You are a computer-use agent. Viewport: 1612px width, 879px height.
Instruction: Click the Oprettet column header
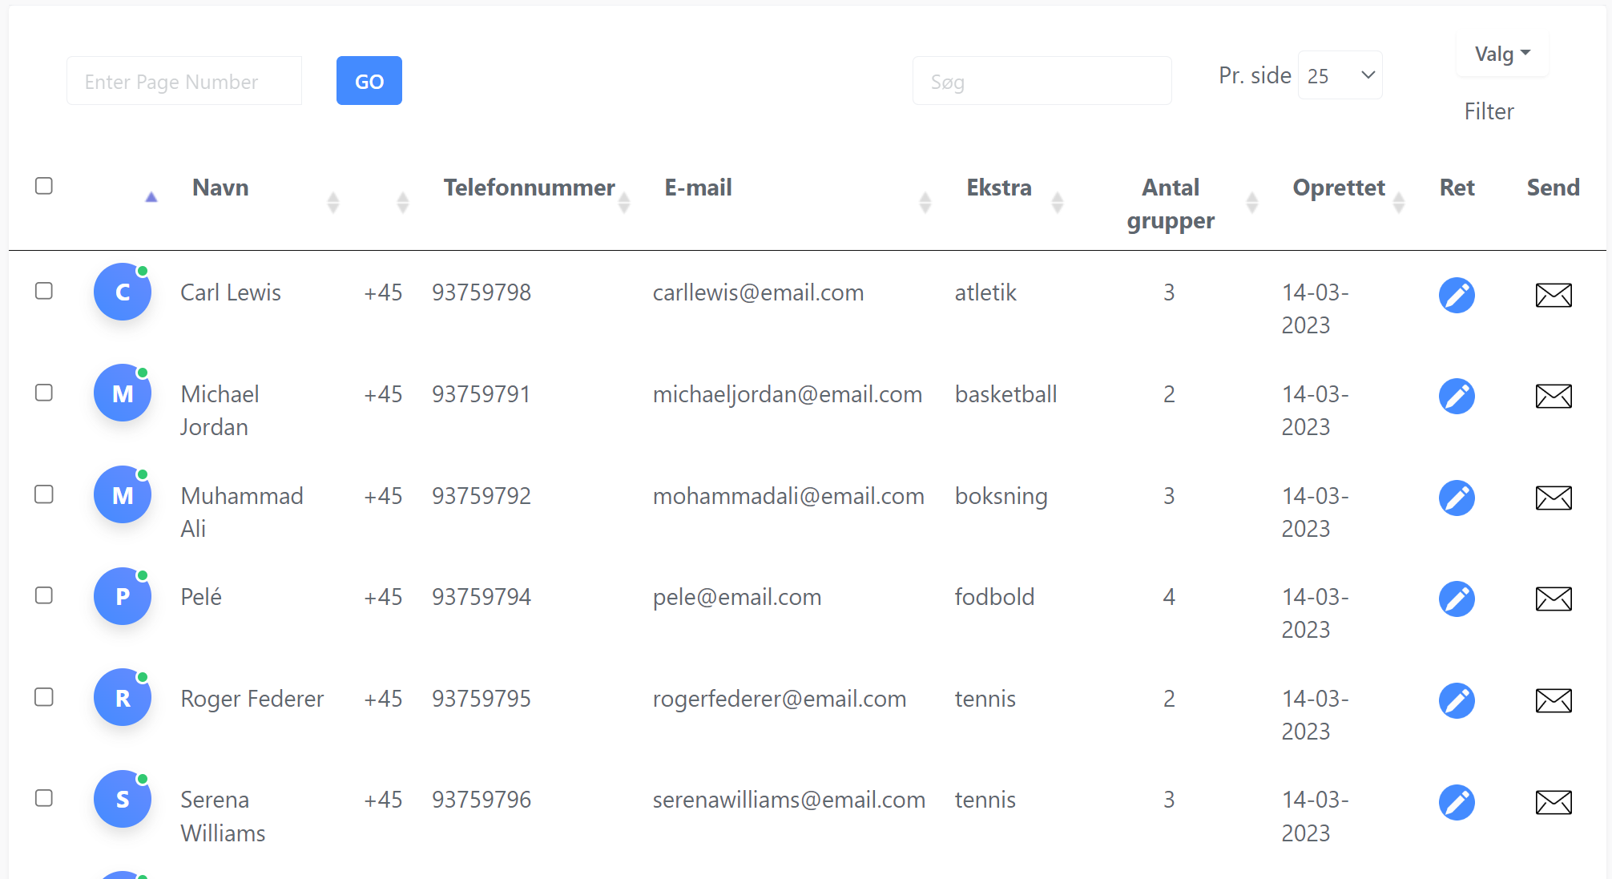point(1339,187)
